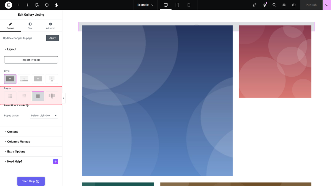The image size is (331, 186).
Task: Open the AI sparkle tool in top bar
Action: coord(28,5)
